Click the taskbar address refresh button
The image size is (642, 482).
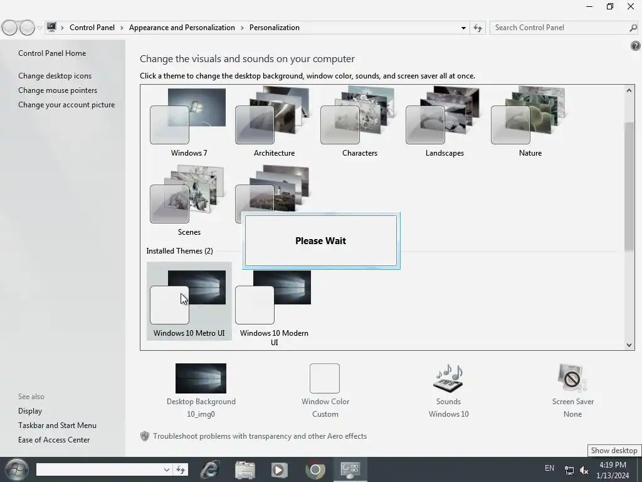click(181, 469)
